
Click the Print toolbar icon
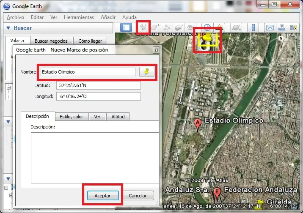(x=282, y=27)
